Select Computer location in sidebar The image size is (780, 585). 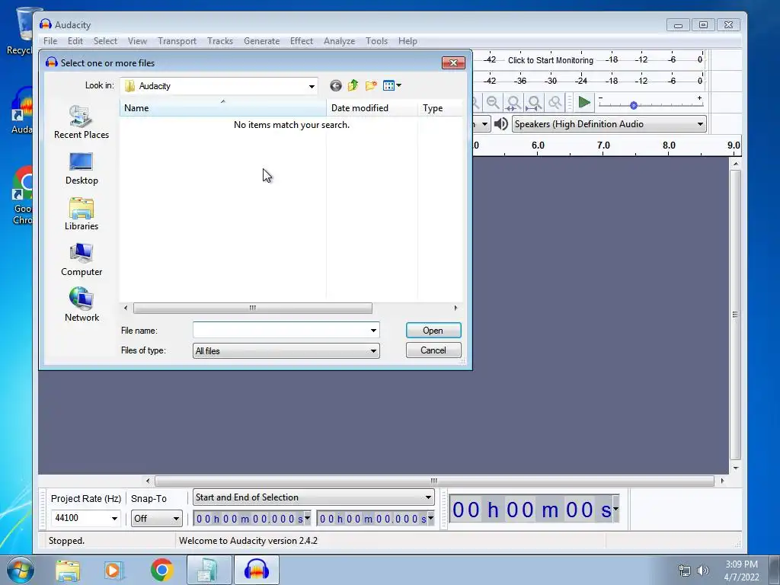[82, 260]
